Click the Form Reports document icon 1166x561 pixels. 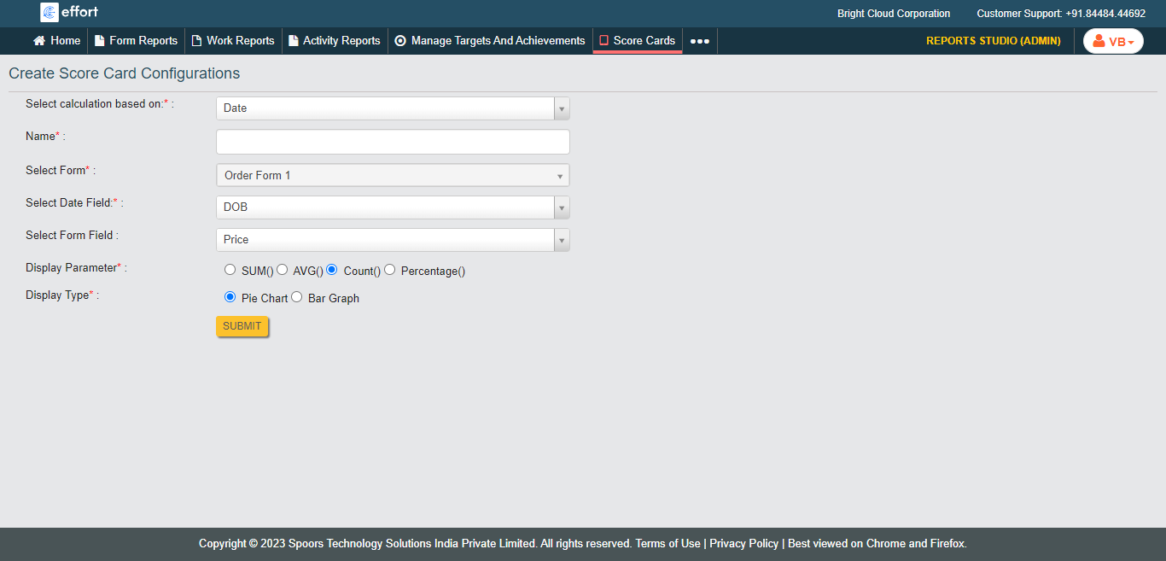99,41
